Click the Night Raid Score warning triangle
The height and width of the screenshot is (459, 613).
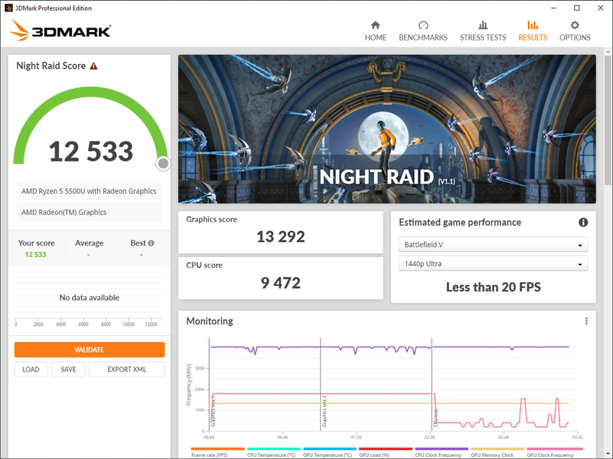[94, 66]
